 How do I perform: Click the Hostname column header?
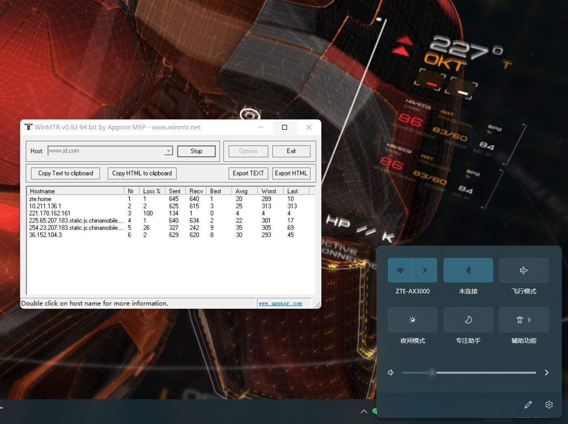coord(75,191)
